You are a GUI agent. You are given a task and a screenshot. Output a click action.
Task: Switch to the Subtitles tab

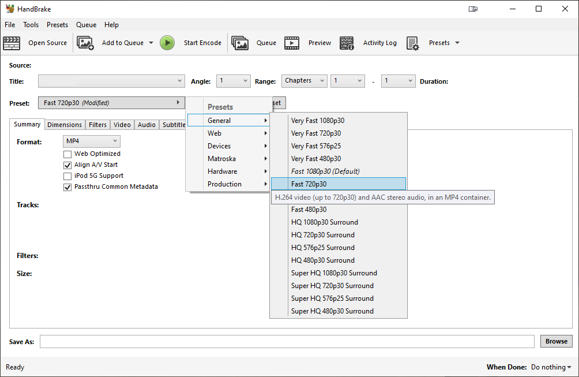173,125
